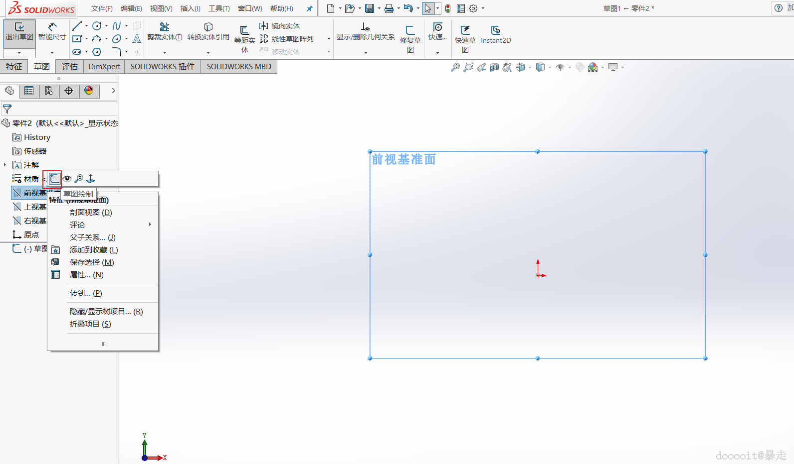The width and height of the screenshot is (794, 464).
Task: Click the New document icon
Action: click(331, 8)
